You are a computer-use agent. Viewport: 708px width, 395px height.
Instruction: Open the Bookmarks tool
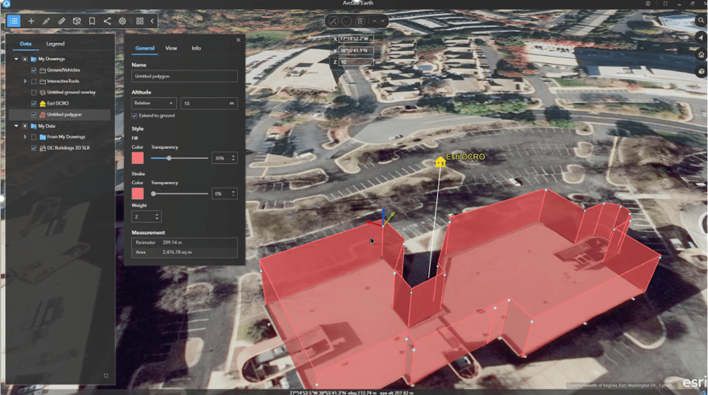92,21
